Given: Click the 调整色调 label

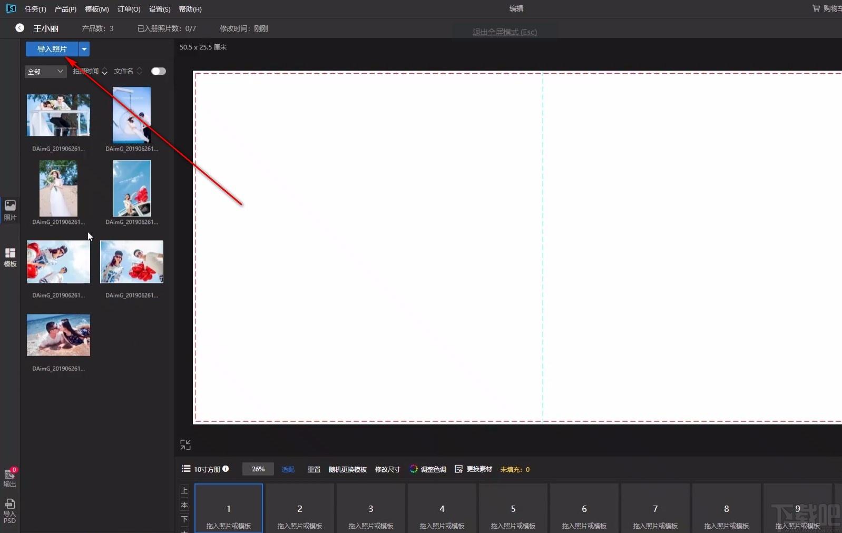Looking at the screenshot, I should (x=434, y=469).
